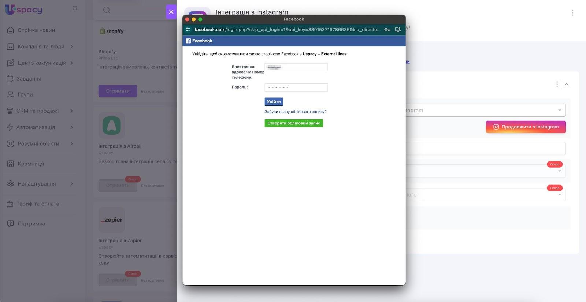Expand Розумні об'єкти chevron

click(72, 144)
